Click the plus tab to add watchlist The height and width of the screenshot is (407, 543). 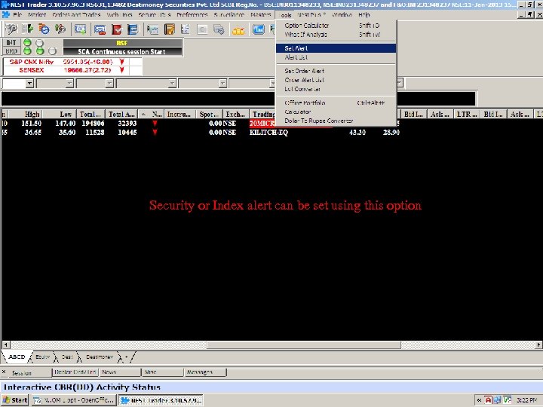click(127, 357)
